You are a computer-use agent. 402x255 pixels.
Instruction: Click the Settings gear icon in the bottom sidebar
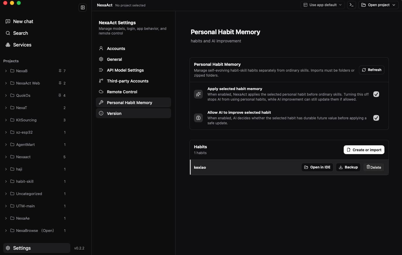tap(8, 248)
